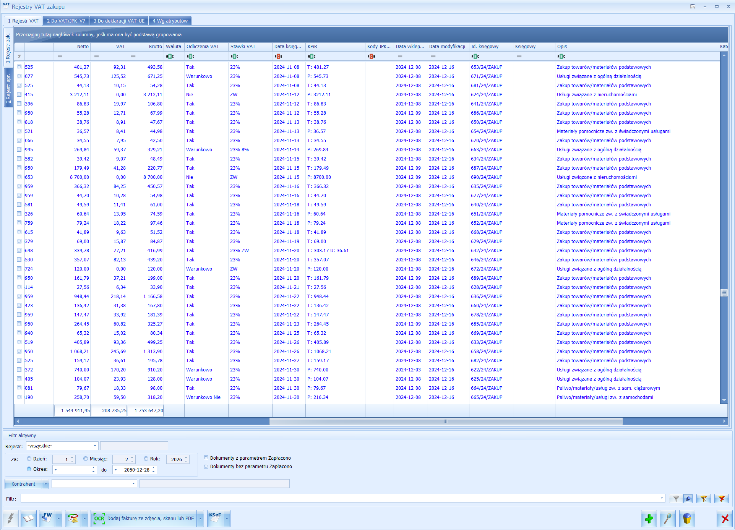Image resolution: width=735 pixels, height=530 pixels.
Task: Click the open-book icon in the bottom toolbar
Action: (x=29, y=519)
